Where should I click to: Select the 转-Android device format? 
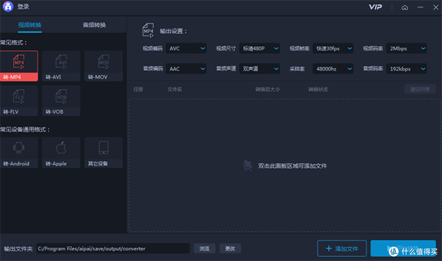pos(19,153)
